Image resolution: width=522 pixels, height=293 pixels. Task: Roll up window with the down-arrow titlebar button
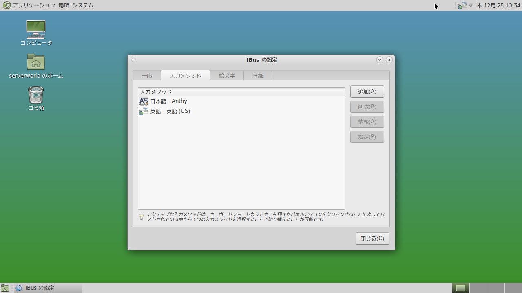point(380,60)
